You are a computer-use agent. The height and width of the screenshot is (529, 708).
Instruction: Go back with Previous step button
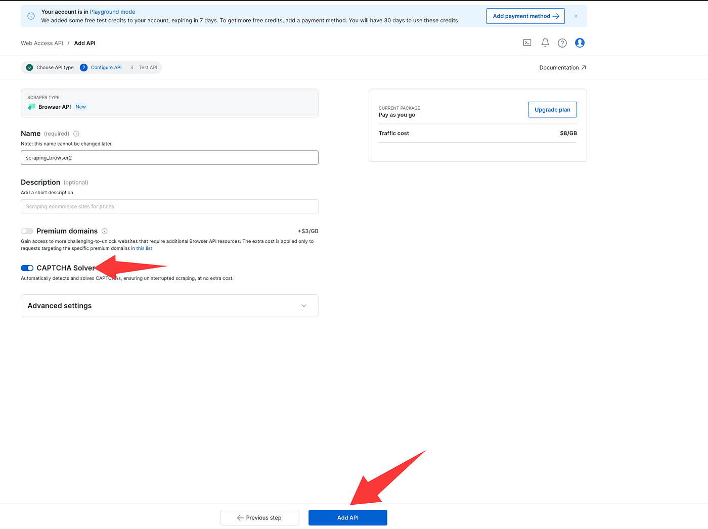pyautogui.click(x=259, y=518)
